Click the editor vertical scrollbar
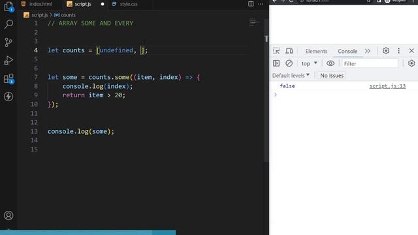 coord(266,90)
